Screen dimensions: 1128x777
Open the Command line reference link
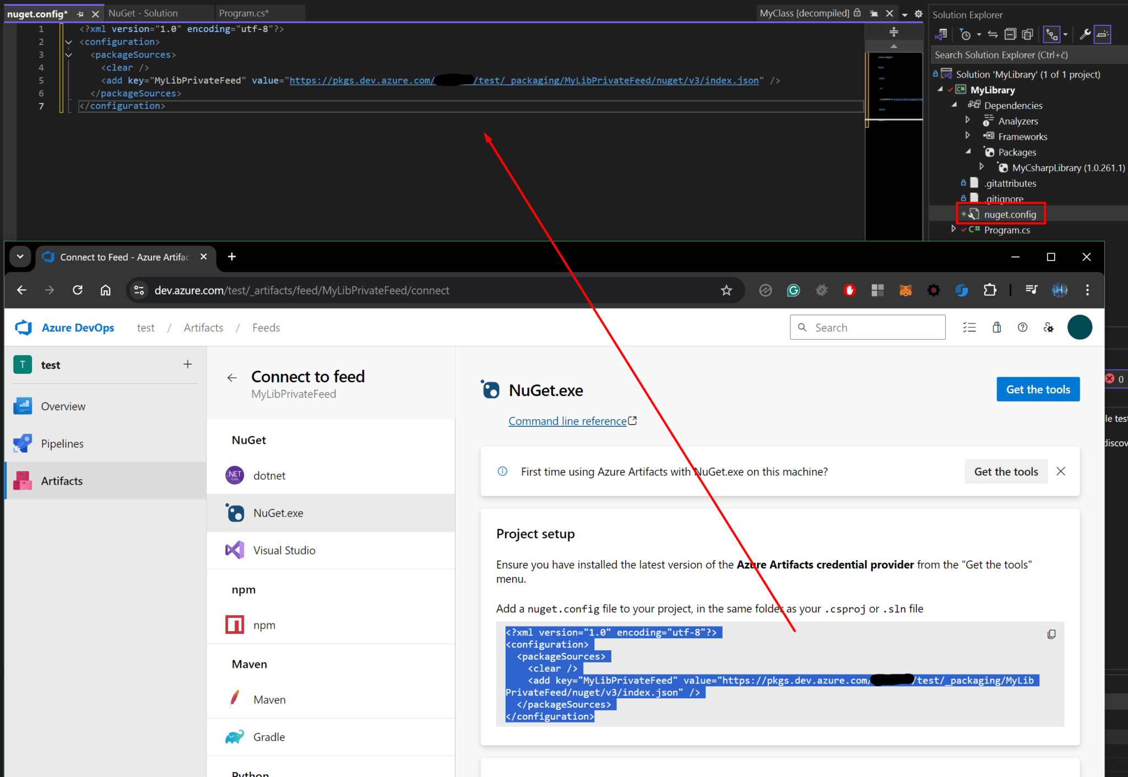click(x=568, y=421)
